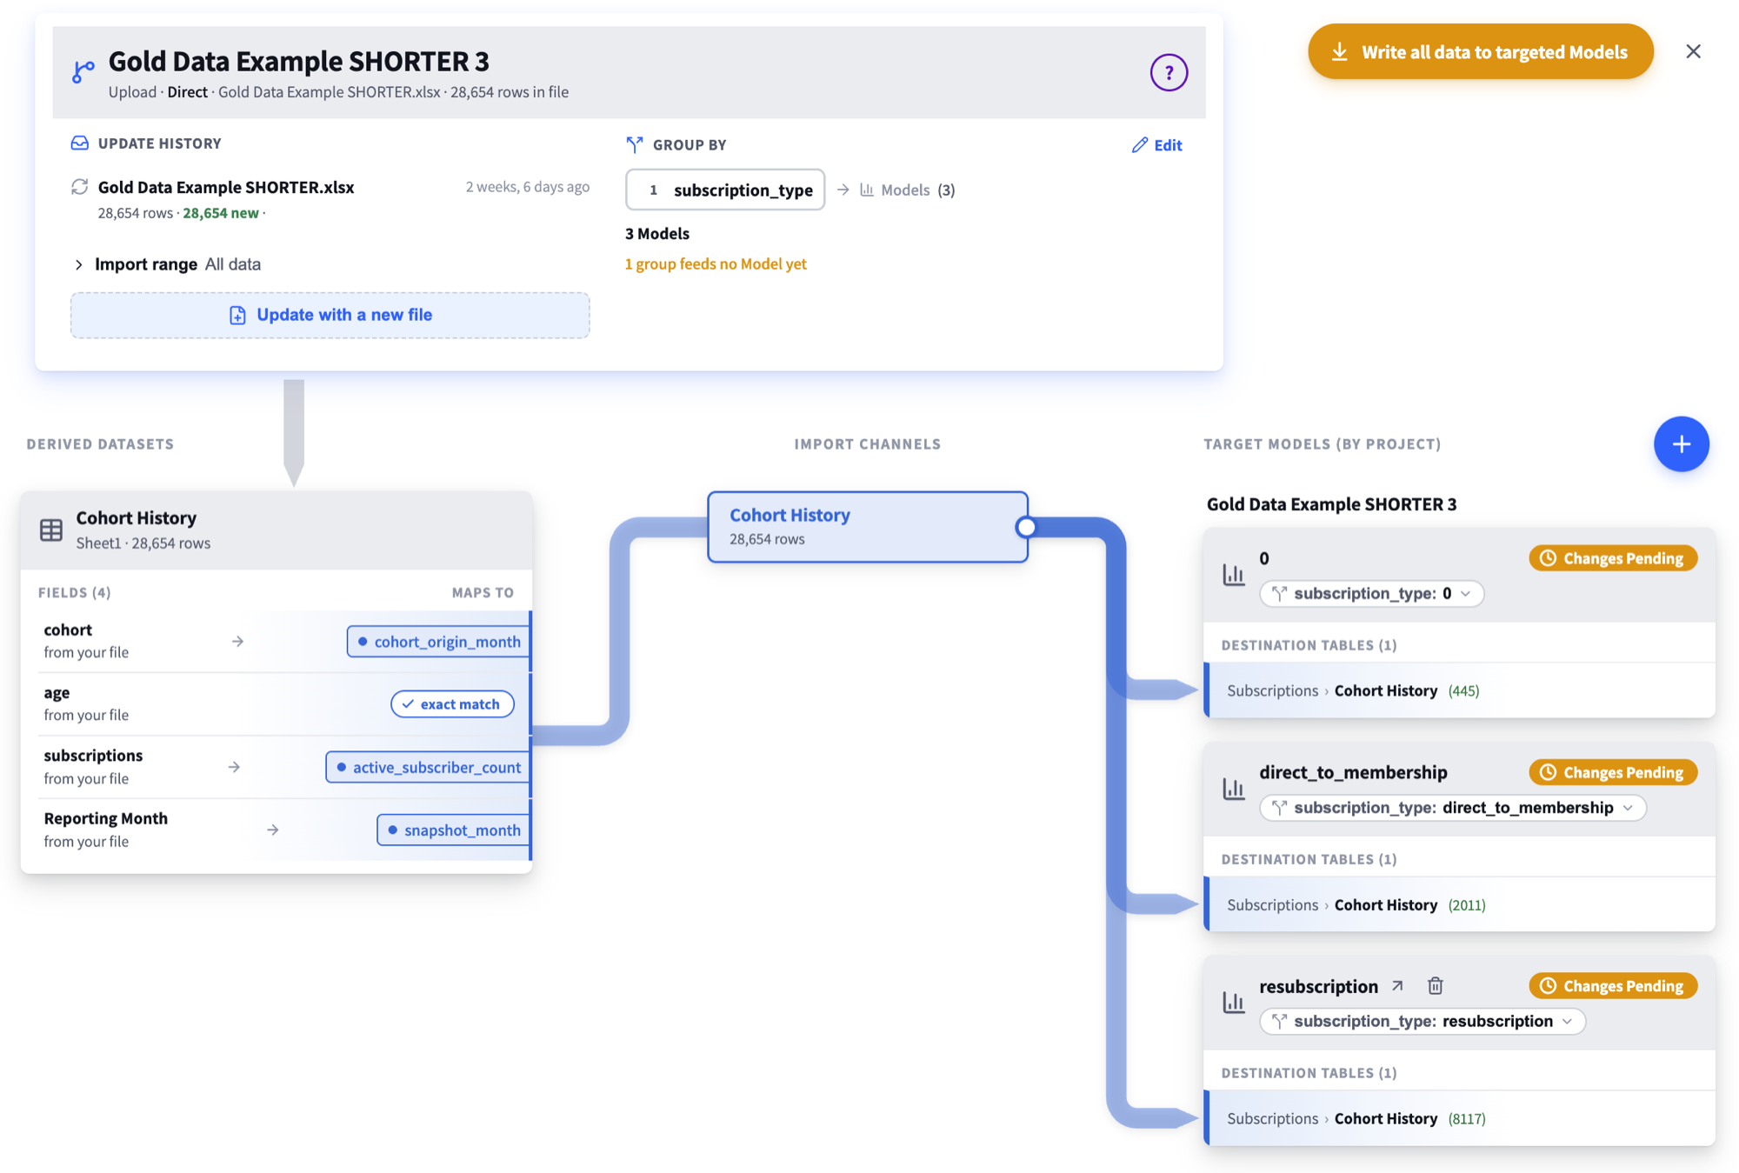The height and width of the screenshot is (1173, 1739).
Task: Open Cohort History (445) destination table
Action: (1461, 691)
